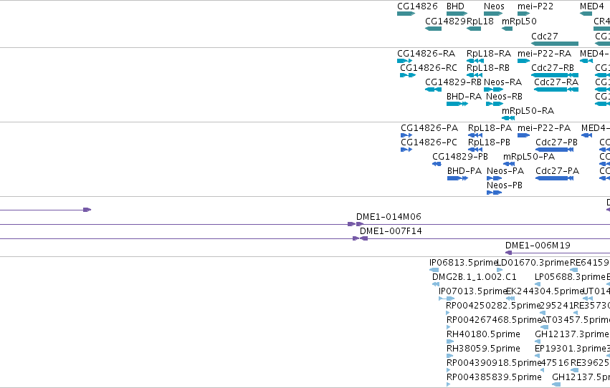Click BAC clone label 'DME1-007F14'
Image resolution: width=610 pixels, height=388 pixels.
(x=391, y=231)
